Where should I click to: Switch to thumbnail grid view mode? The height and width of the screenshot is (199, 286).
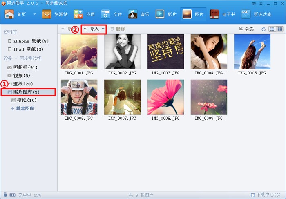(x=279, y=29)
